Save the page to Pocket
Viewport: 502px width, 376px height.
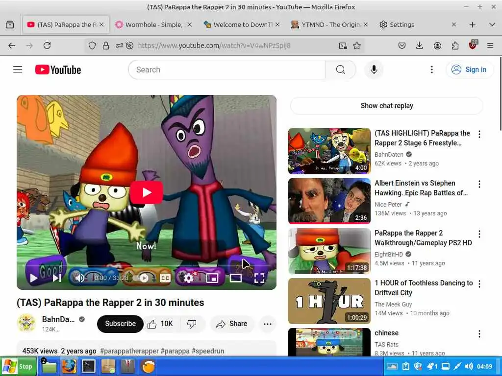402,46
